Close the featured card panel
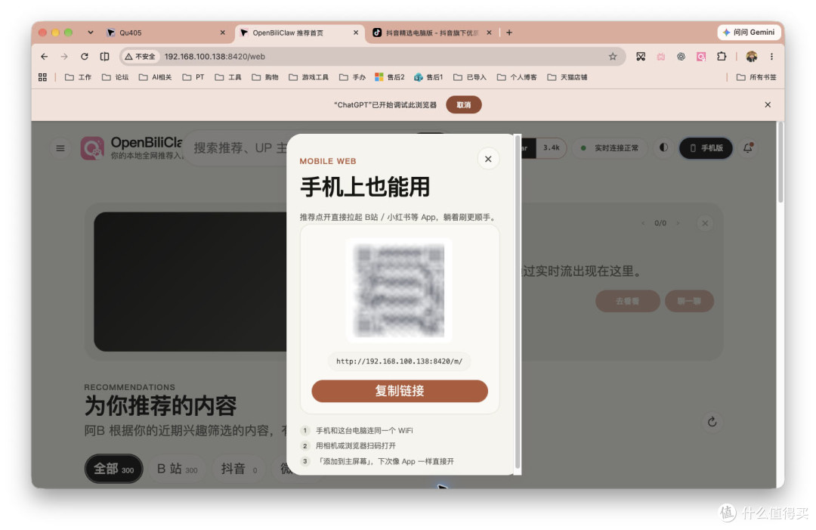 (x=705, y=223)
